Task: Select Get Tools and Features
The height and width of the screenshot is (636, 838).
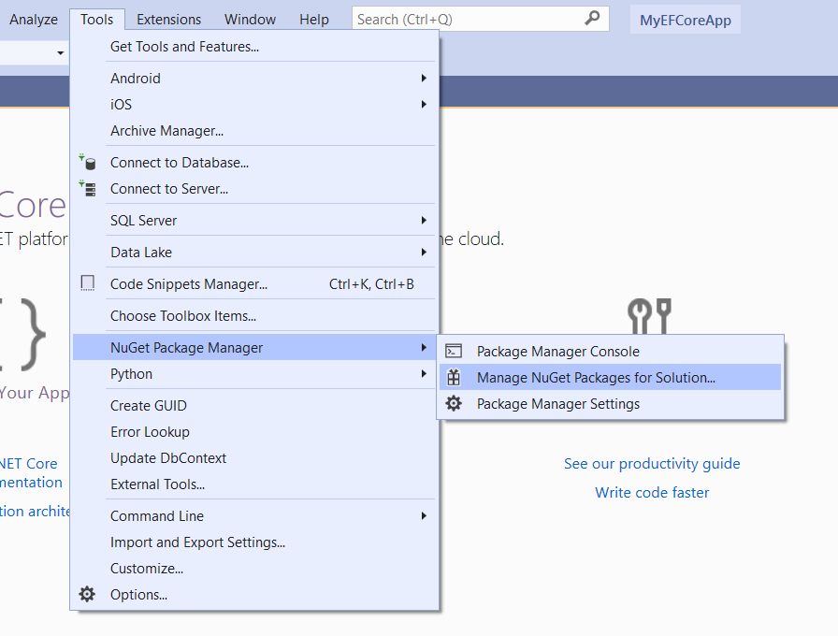Action: pos(254,47)
